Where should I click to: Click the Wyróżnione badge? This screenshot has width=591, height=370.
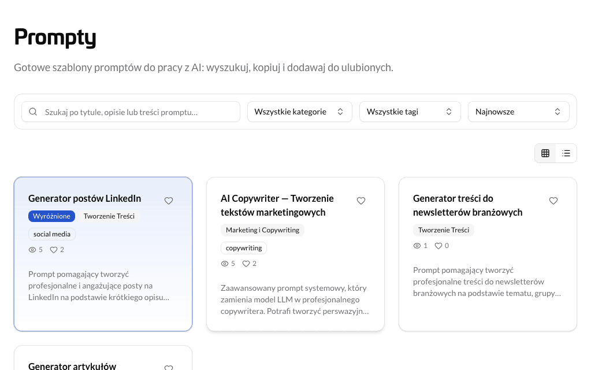click(51, 216)
